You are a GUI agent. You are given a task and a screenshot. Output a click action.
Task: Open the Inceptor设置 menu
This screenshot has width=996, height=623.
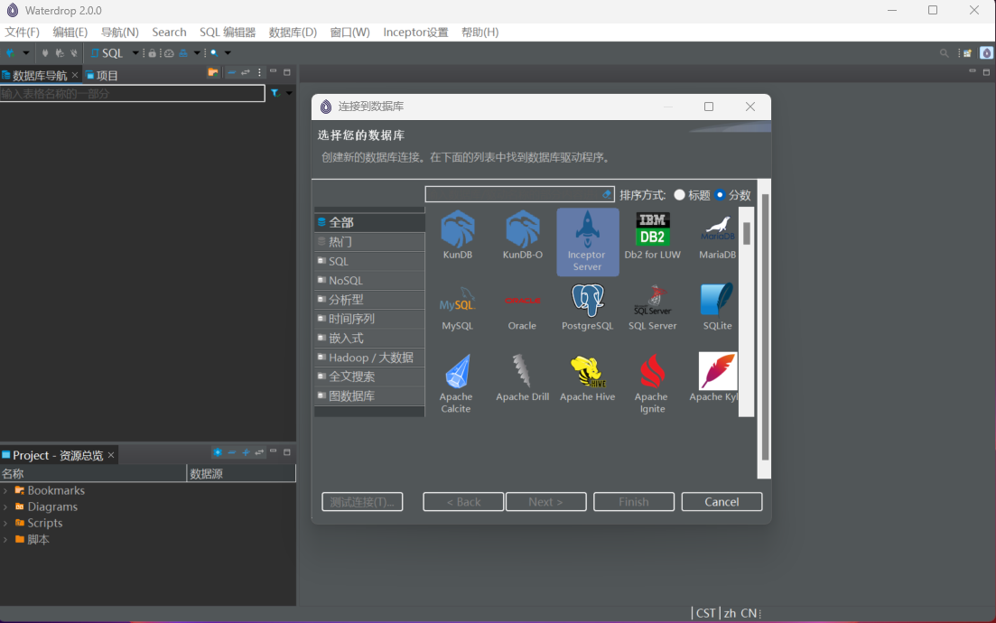pos(415,33)
